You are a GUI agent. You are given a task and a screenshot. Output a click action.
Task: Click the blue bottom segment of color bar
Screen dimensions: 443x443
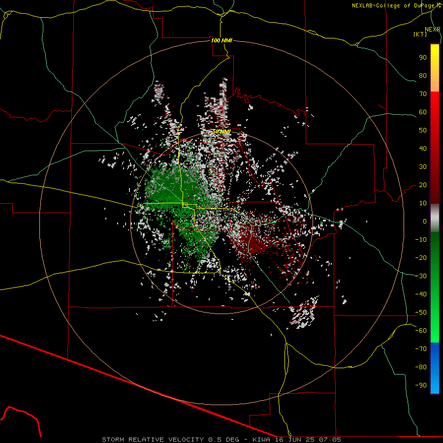tap(435, 368)
